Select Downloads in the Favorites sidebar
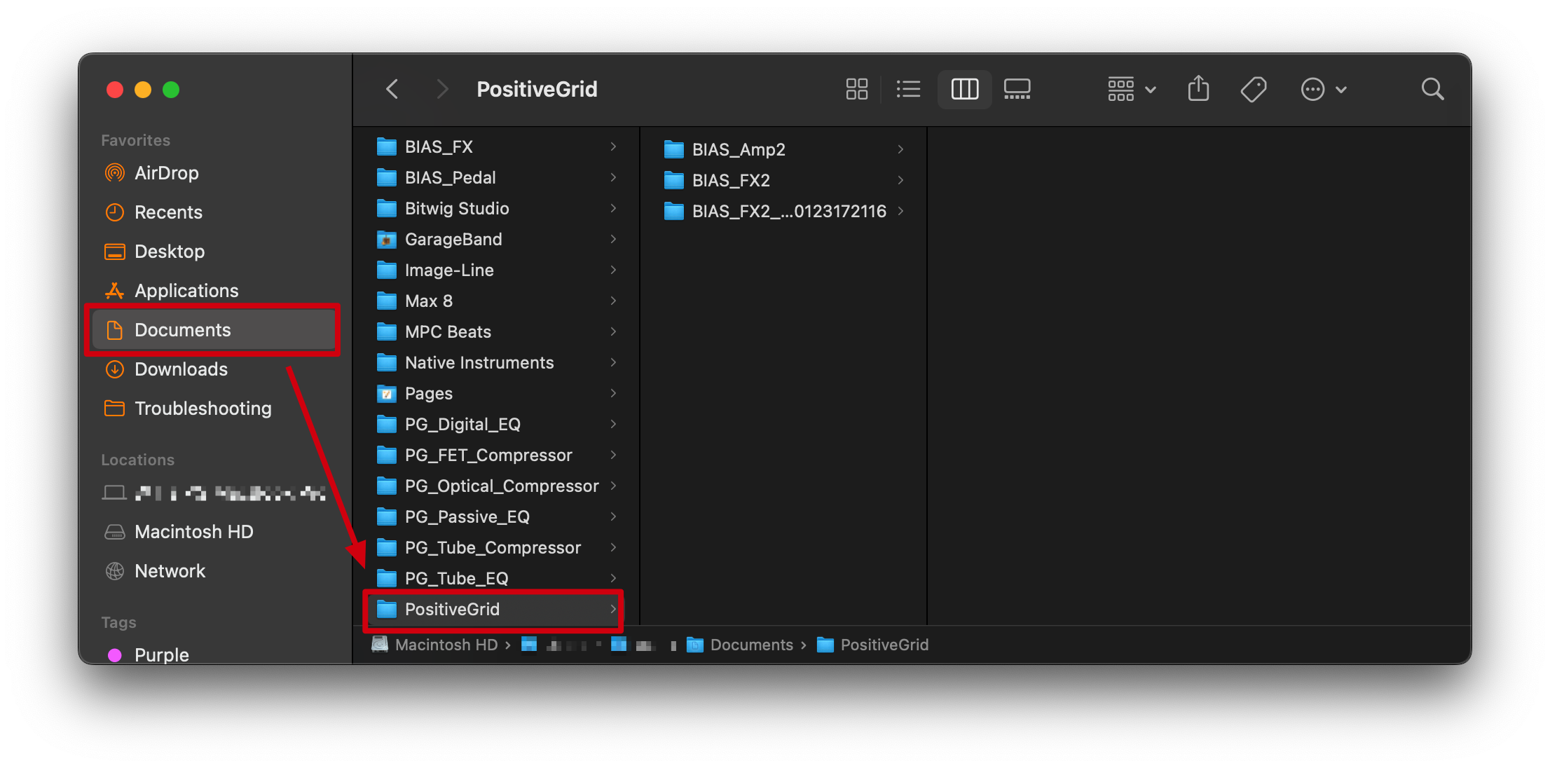The image size is (1550, 768). coord(181,369)
